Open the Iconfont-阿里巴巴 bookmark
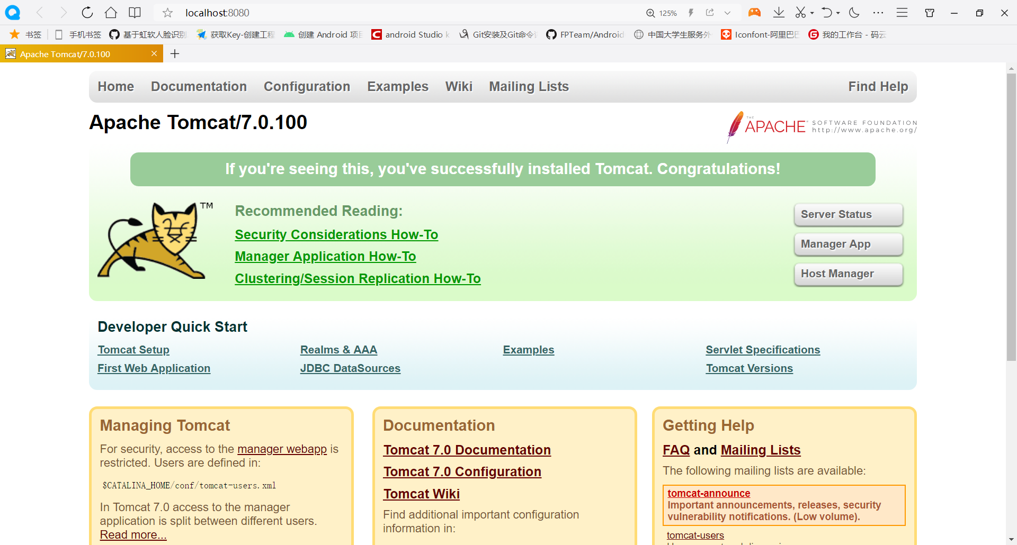Viewport: 1017px width, 545px height. point(760,34)
